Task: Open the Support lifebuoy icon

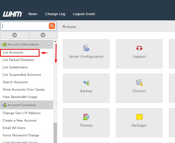Action: pyautogui.click(x=139, y=48)
